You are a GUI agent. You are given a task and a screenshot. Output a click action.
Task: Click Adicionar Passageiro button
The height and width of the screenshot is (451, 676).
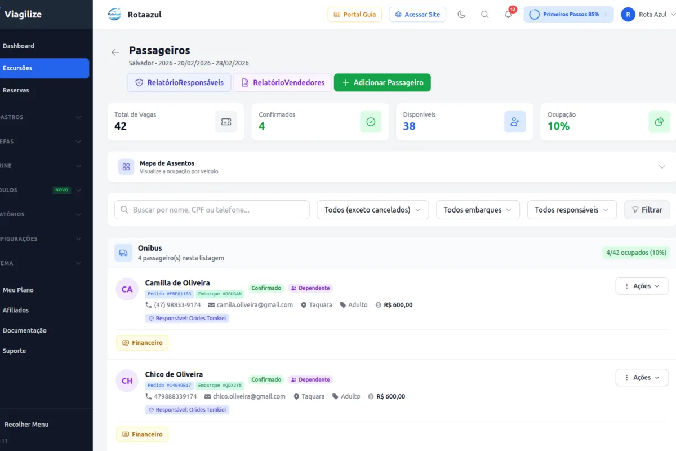pyautogui.click(x=383, y=82)
